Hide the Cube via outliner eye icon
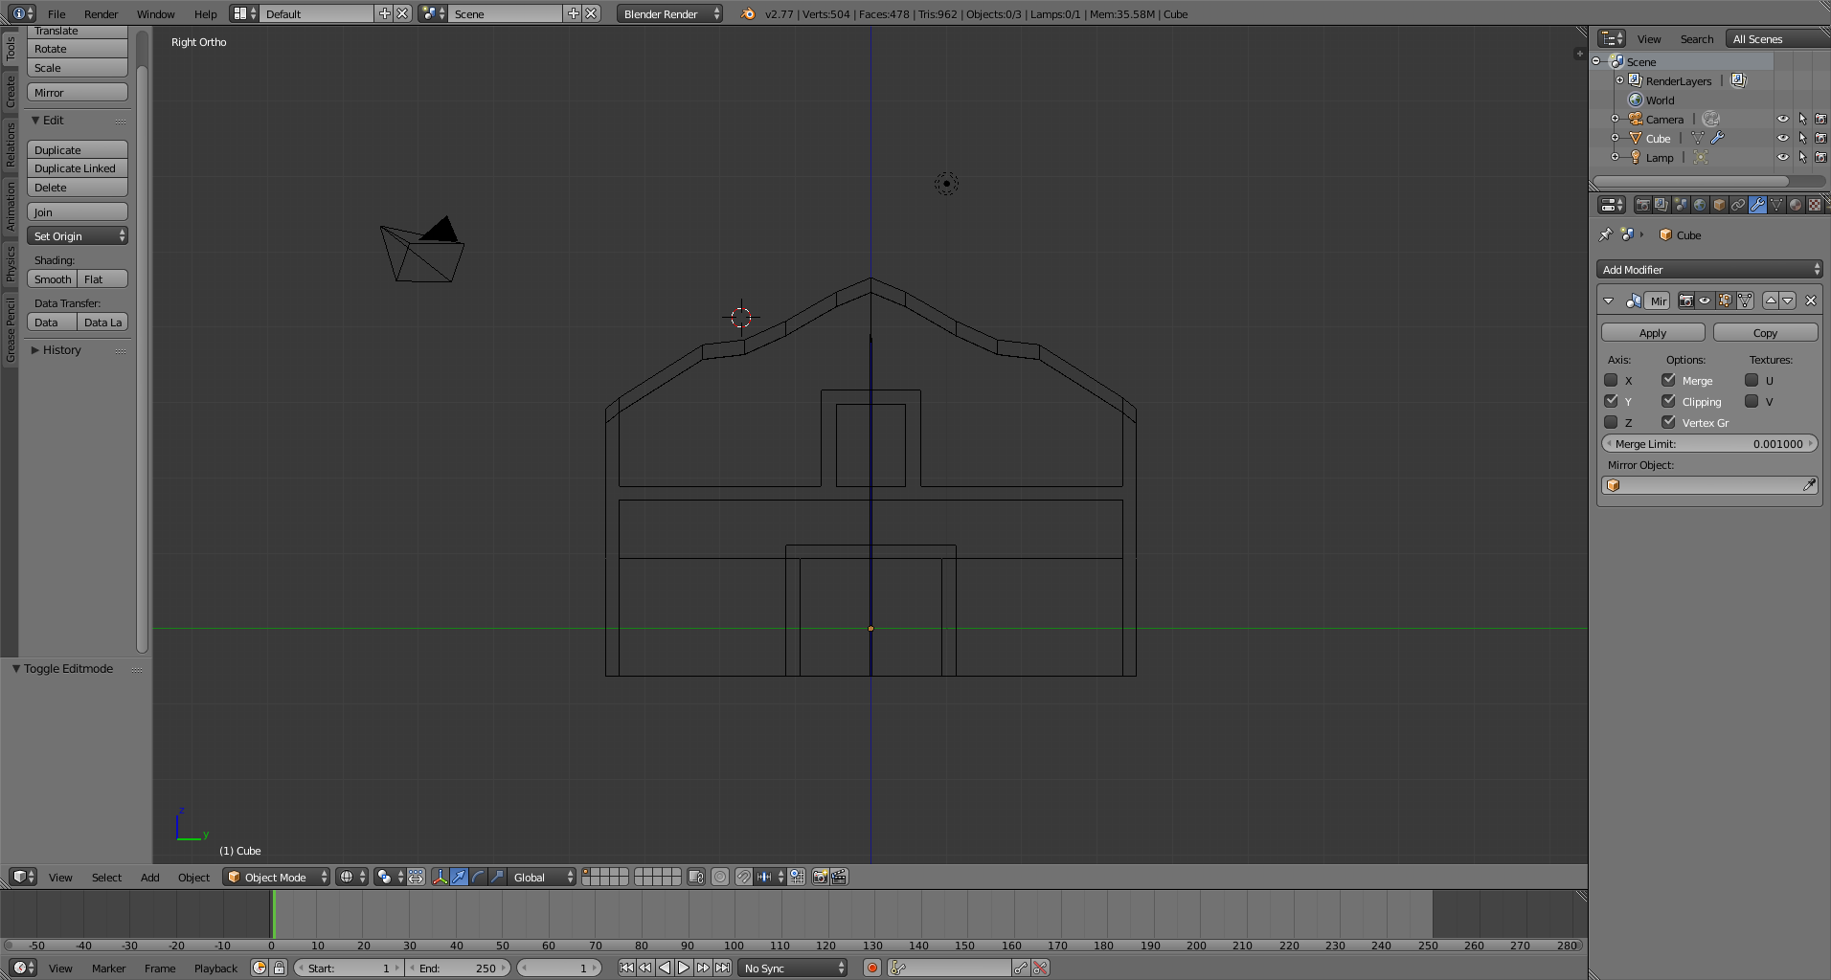Viewport: 1831px width, 980px height. click(x=1782, y=139)
